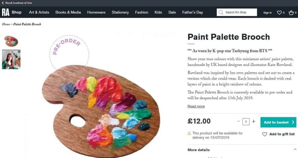Screen dimensions: 298x158
Task: Click the RA Shop logo
Action: pyautogui.click(x=12, y=12)
